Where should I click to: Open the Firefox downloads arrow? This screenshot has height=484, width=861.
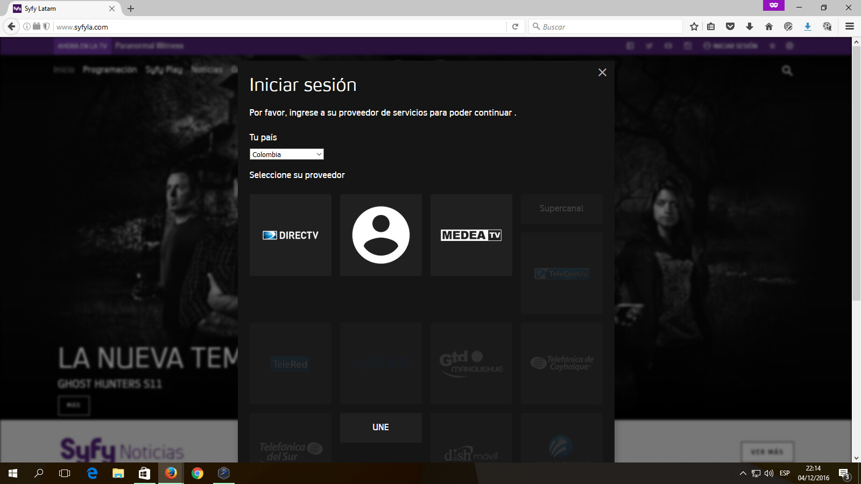[x=750, y=26]
